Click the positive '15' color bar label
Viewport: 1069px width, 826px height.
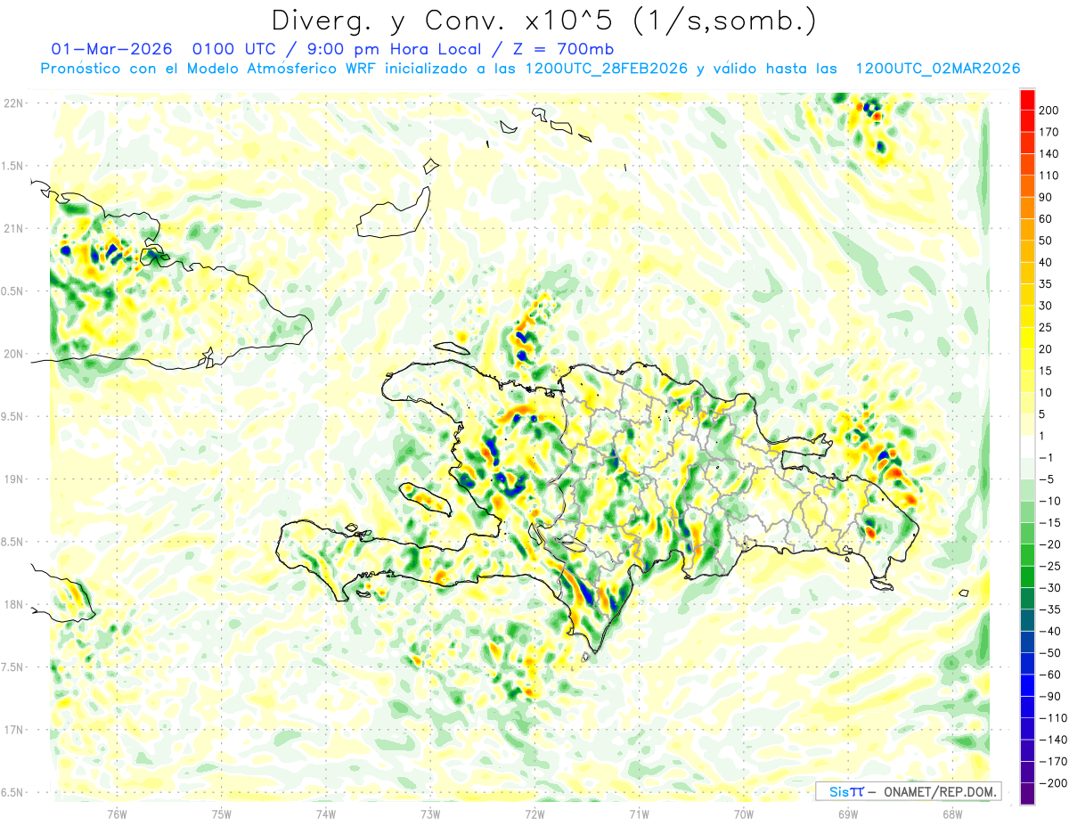[1047, 371]
